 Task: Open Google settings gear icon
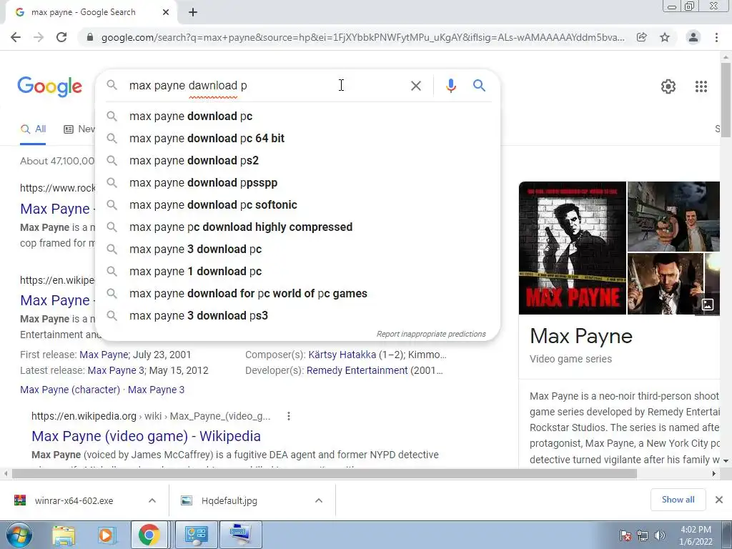pos(668,86)
